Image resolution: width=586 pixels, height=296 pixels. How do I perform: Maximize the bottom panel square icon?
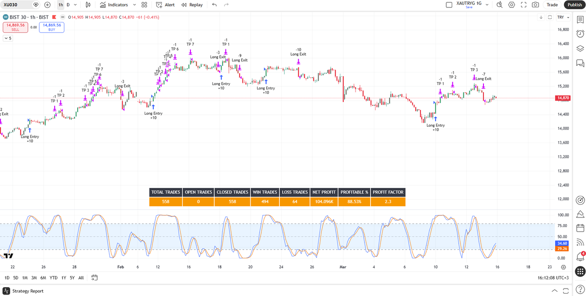click(x=566, y=291)
